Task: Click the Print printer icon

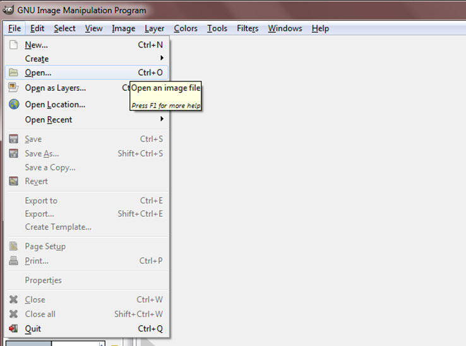Action: (x=13, y=261)
